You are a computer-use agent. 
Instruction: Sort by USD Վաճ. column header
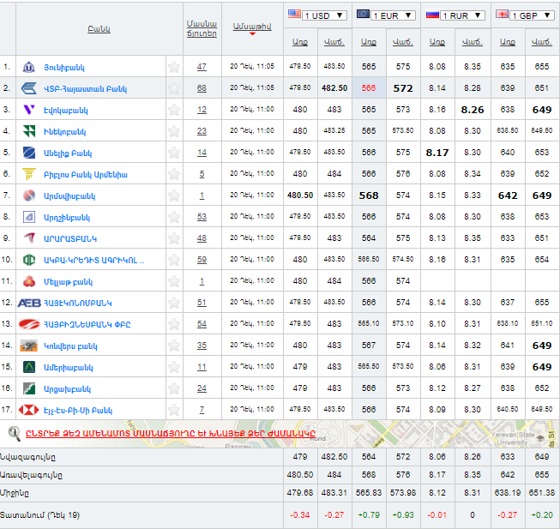(334, 42)
